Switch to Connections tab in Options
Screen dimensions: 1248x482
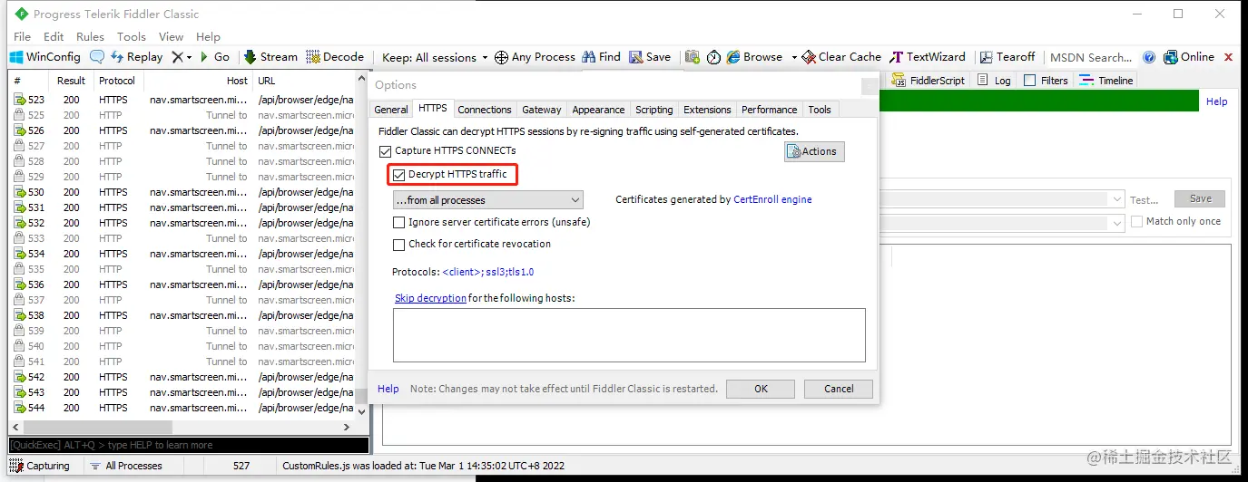(x=485, y=110)
